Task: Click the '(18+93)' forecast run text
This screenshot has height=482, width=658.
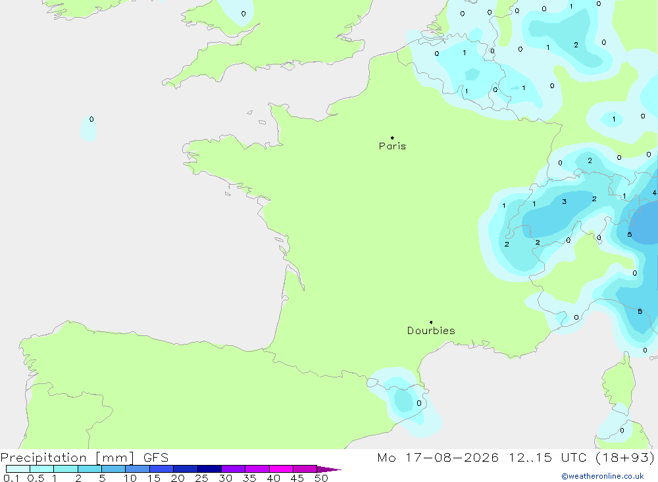Action: (x=625, y=458)
